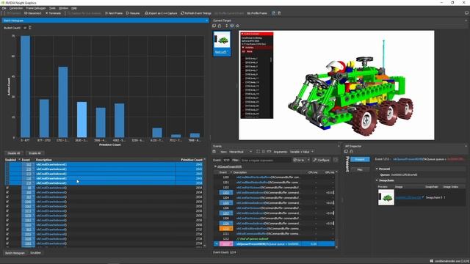The height and width of the screenshot is (264, 470).
Task: Click the fourth icon in Current Target toolbar
Action: click(x=232, y=26)
